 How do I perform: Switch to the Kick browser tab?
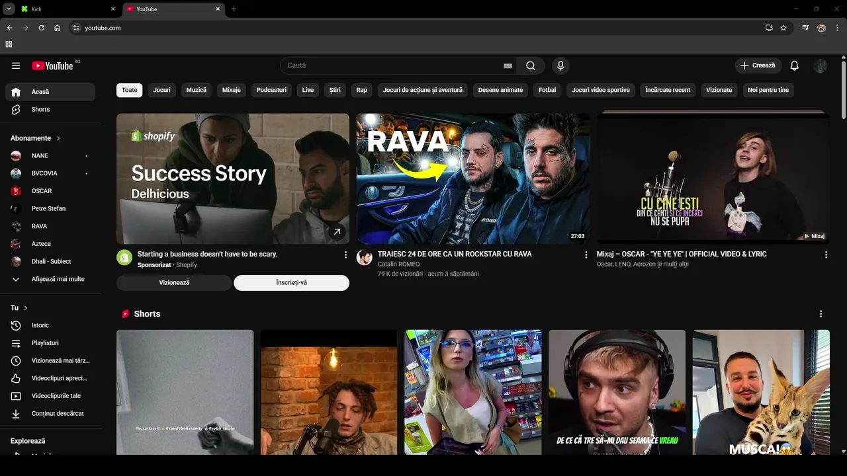coord(67,9)
